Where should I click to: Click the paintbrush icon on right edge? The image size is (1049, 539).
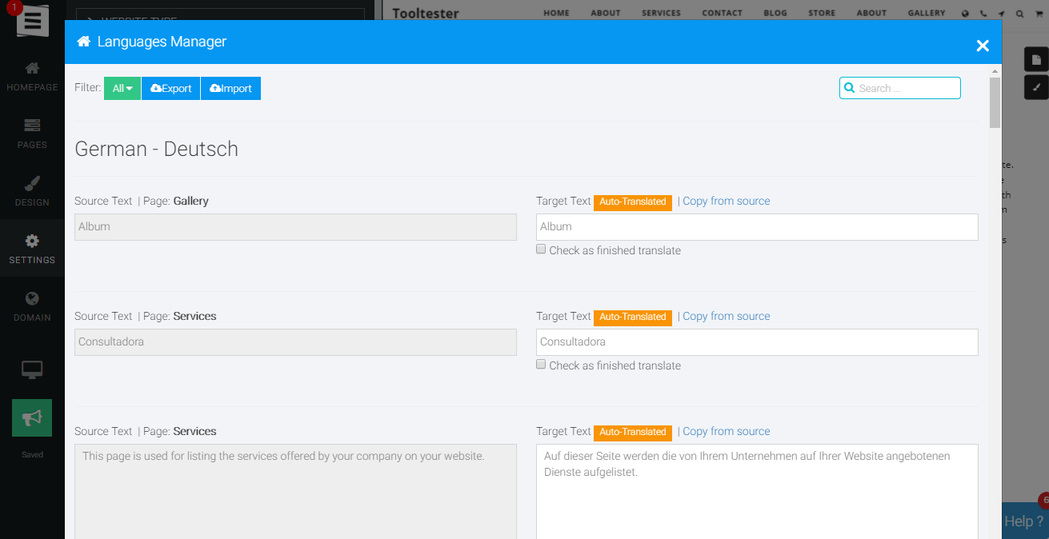coord(1036,86)
